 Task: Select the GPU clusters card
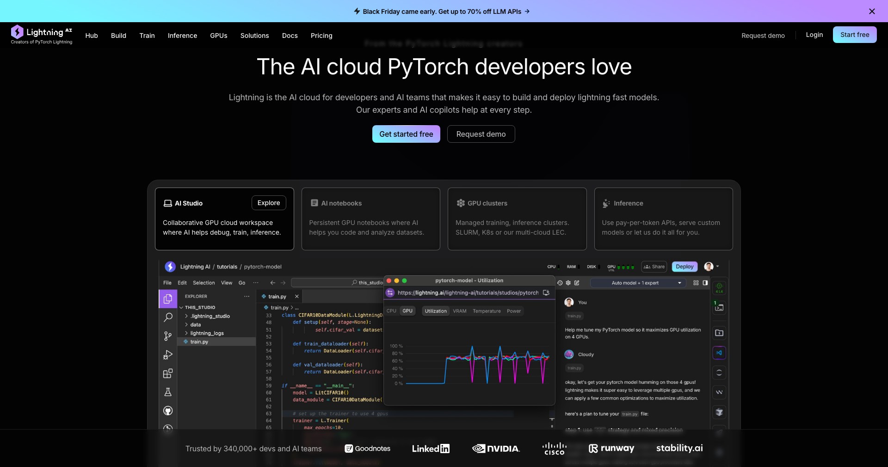pos(517,219)
